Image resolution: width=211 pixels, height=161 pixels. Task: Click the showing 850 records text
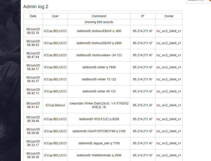tap(99, 22)
